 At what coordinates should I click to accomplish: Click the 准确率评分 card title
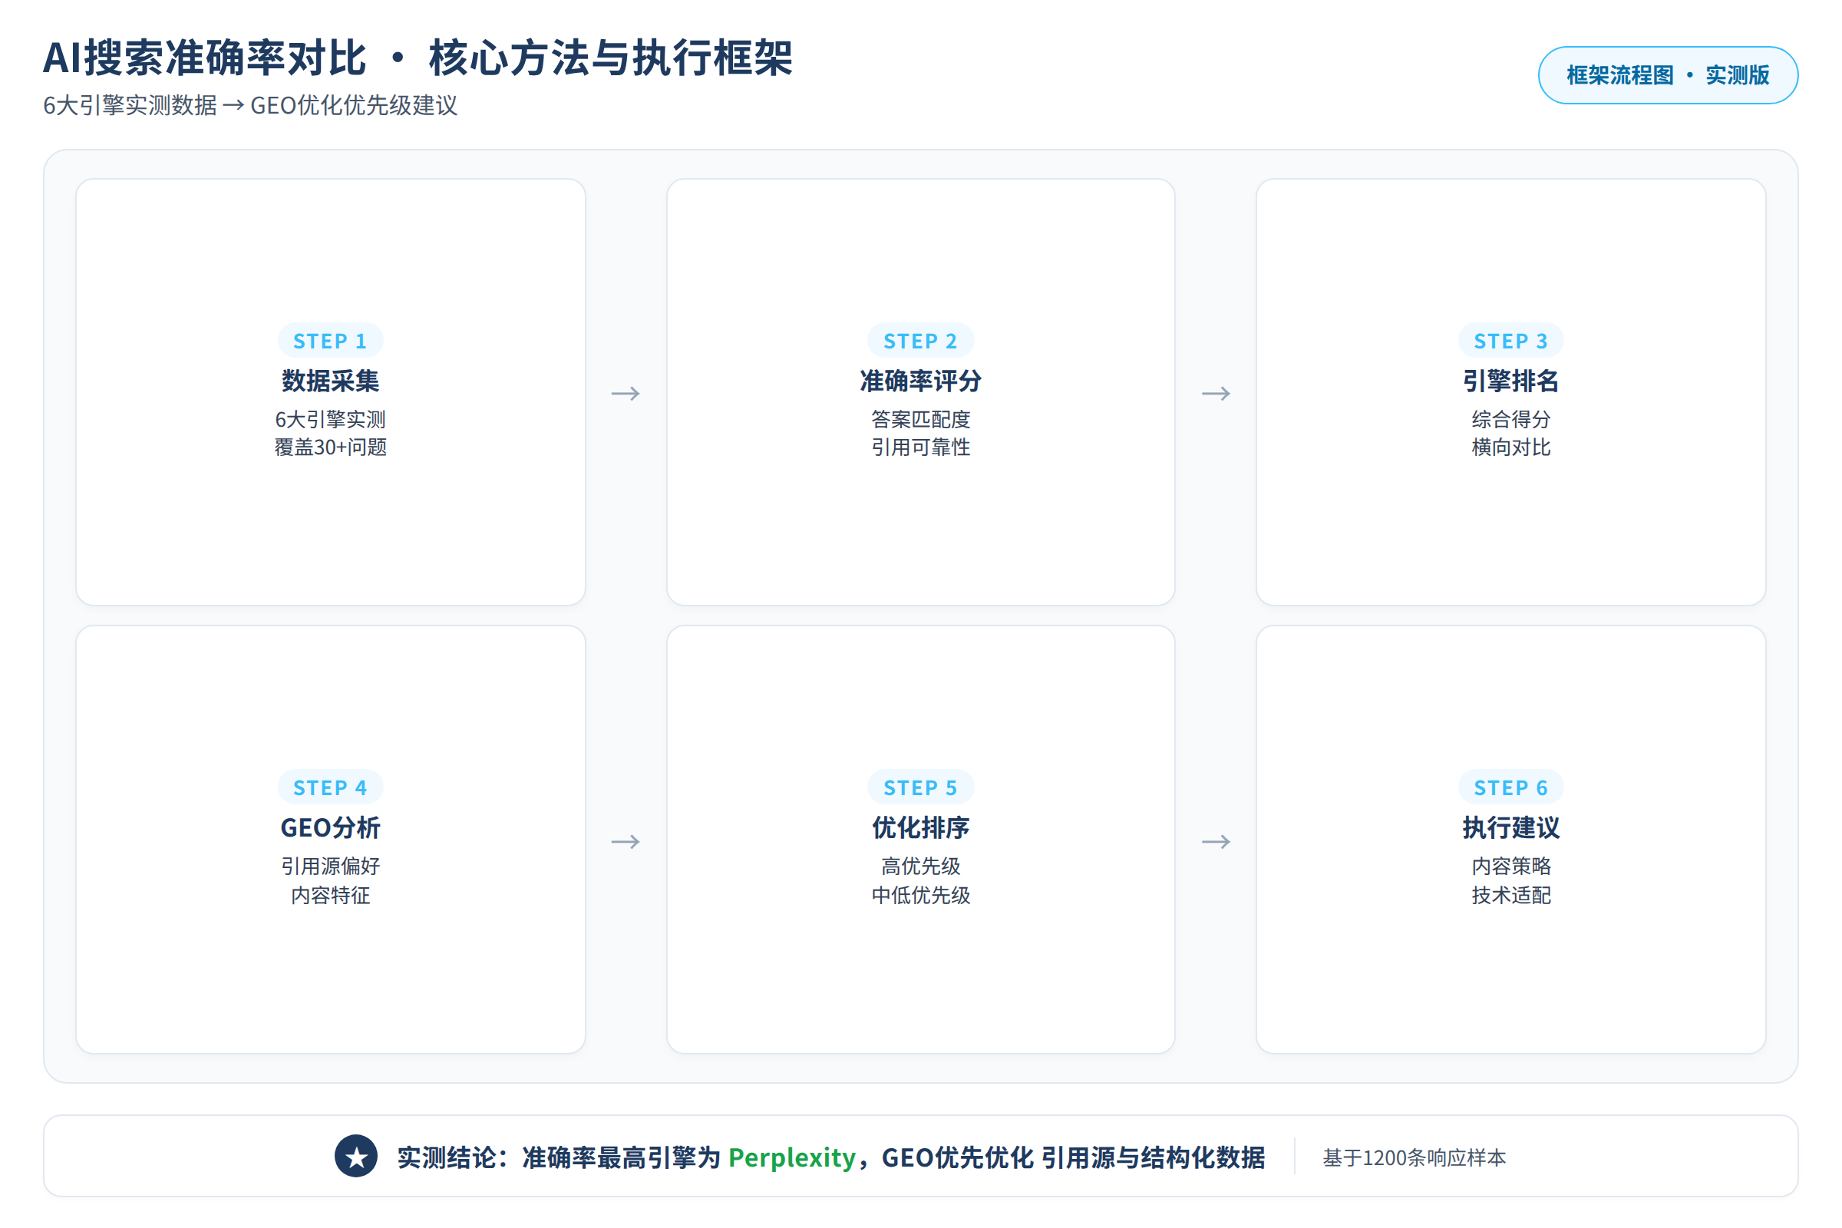click(920, 381)
